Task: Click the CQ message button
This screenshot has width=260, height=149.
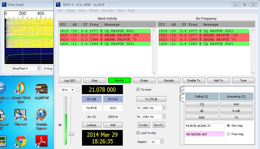Action: [x=202, y=104]
